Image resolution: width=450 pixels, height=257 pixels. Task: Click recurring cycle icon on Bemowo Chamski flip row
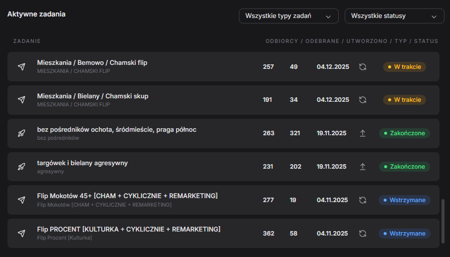pyautogui.click(x=363, y=67)
